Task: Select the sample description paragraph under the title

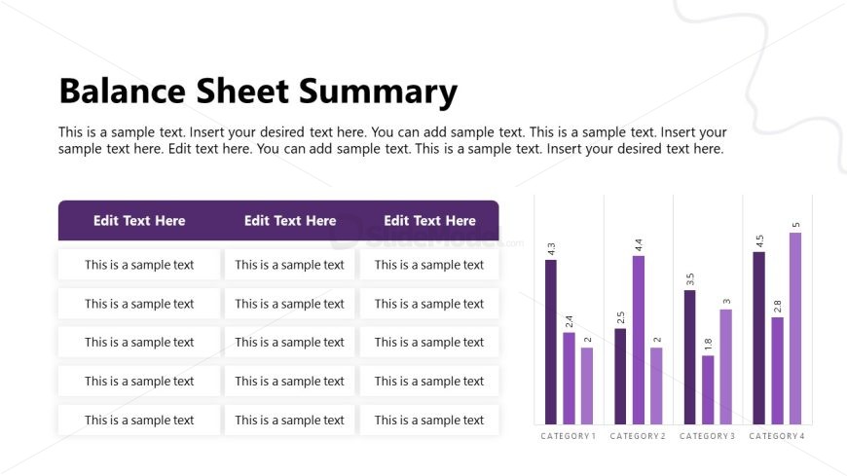Action: pos(392,140)
